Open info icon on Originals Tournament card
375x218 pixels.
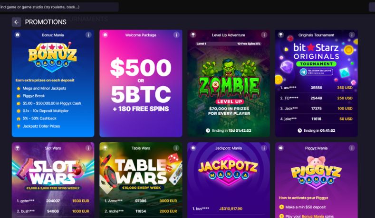pyautogui.click(x=352, y=35)
